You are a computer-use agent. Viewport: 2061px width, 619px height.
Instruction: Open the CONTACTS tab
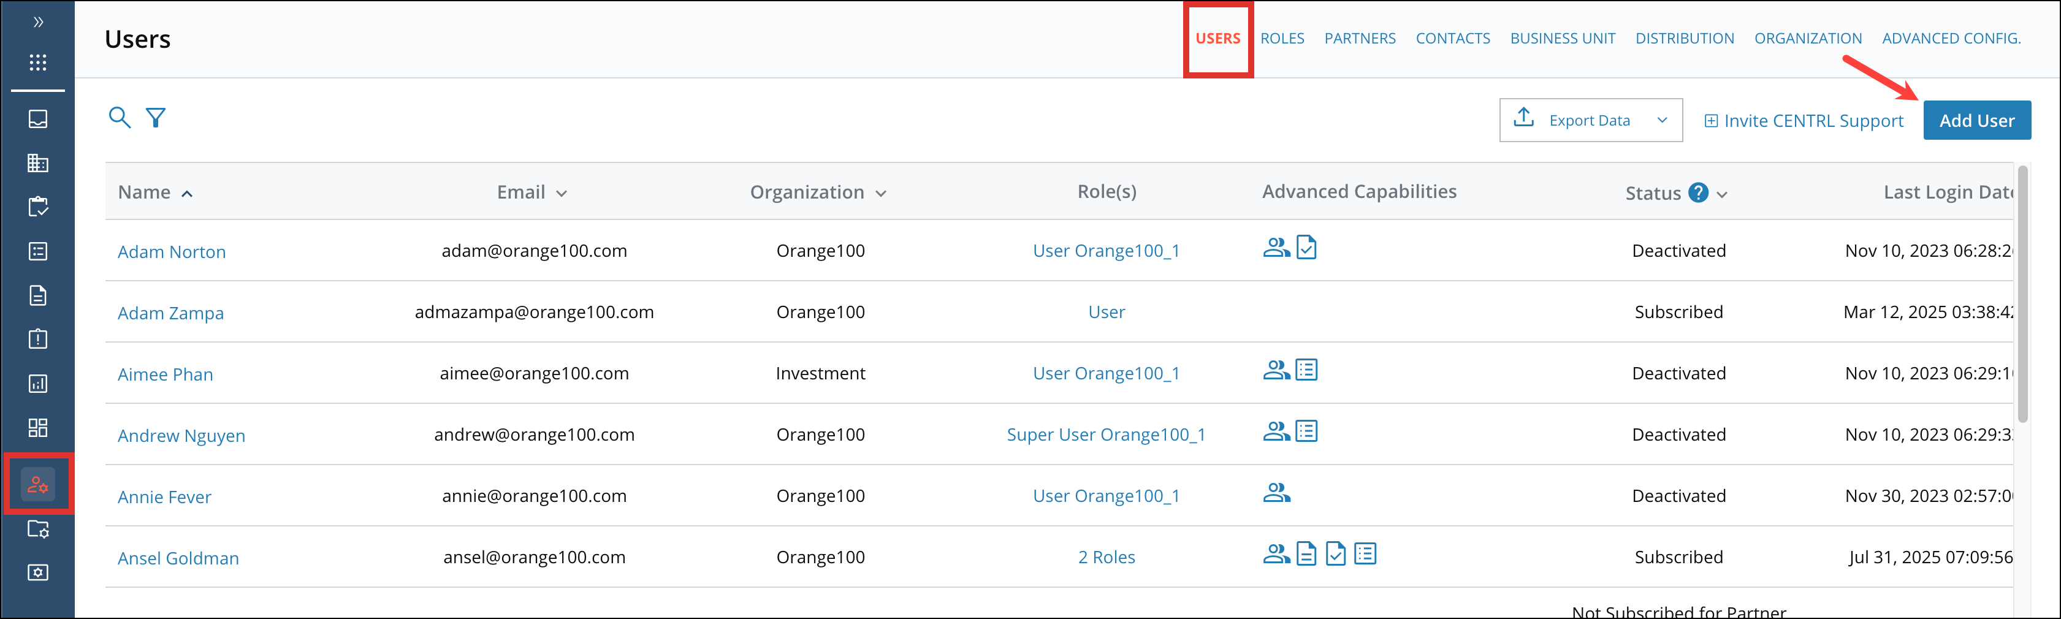tap(1452, 37)
